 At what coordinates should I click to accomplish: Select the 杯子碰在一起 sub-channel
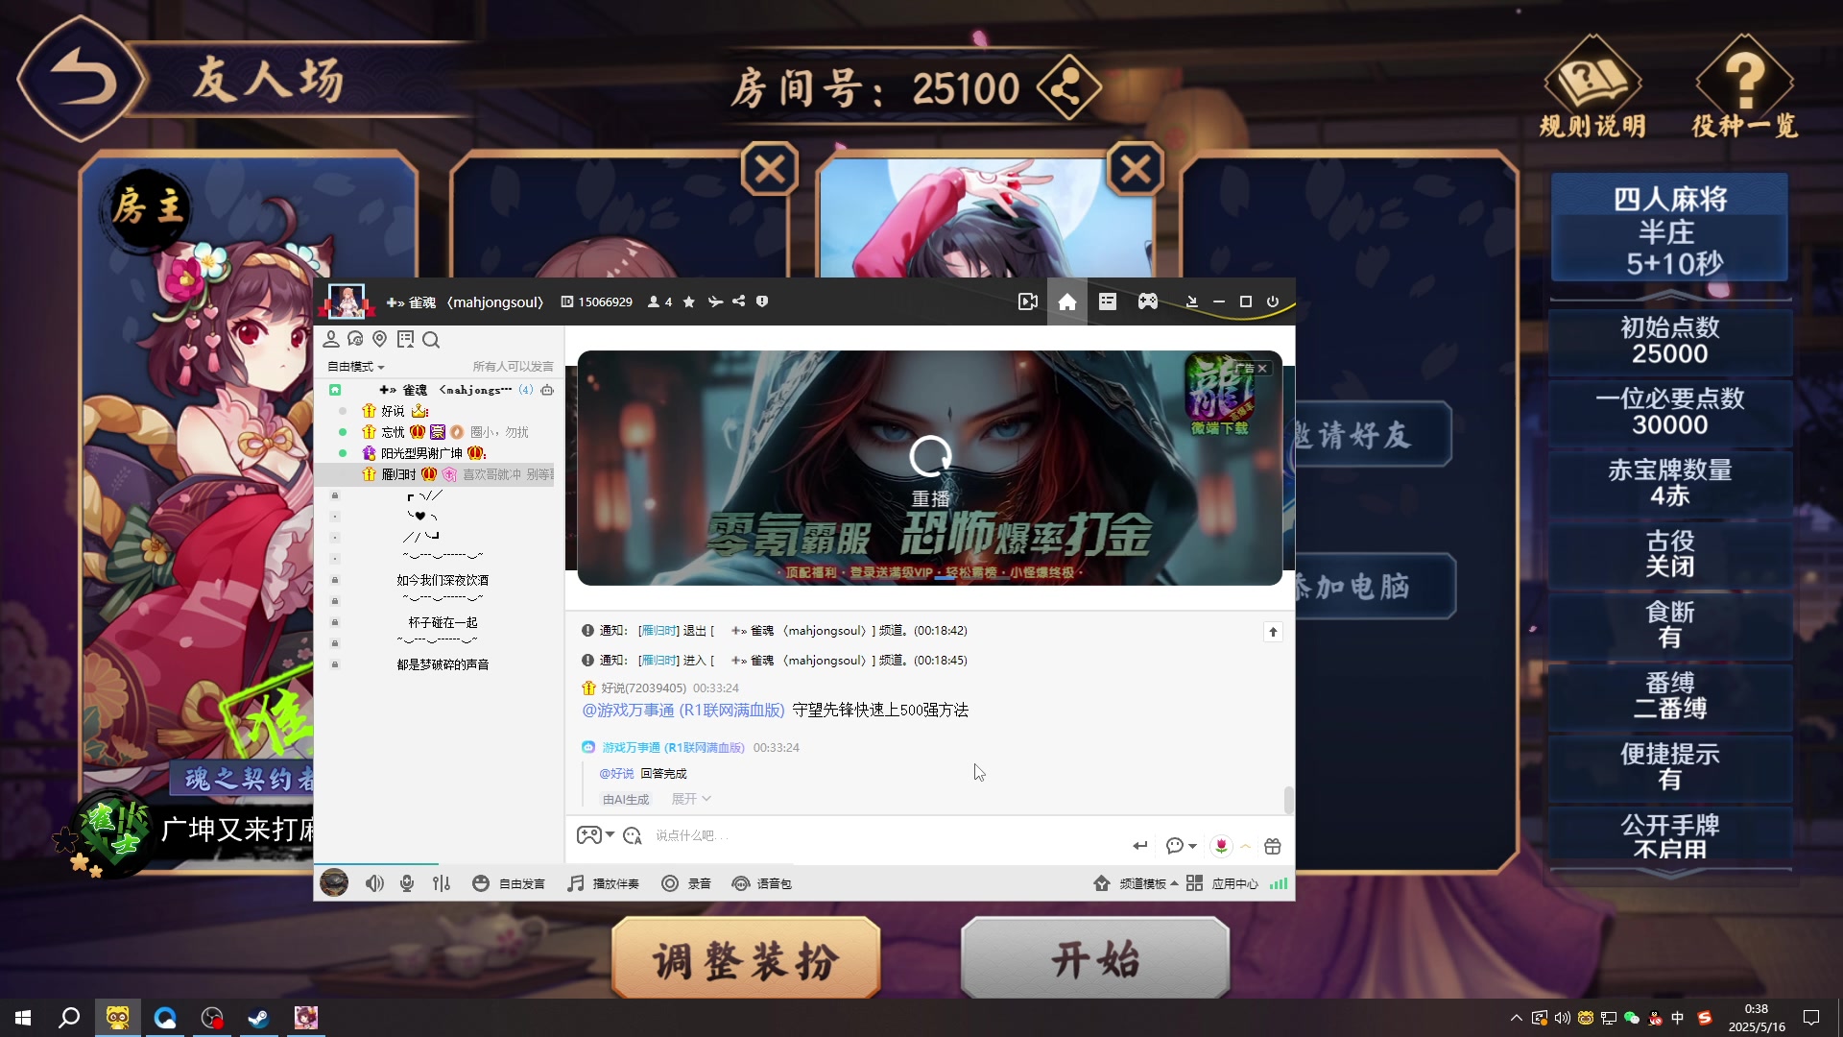[443, 622]
